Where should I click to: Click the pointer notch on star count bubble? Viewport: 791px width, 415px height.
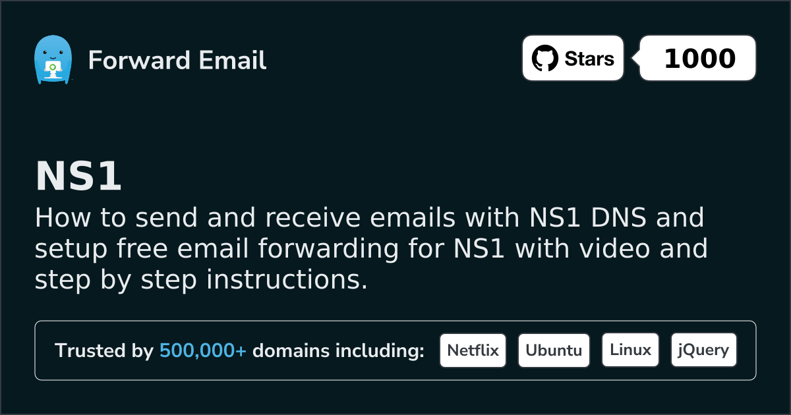(636, 59)
